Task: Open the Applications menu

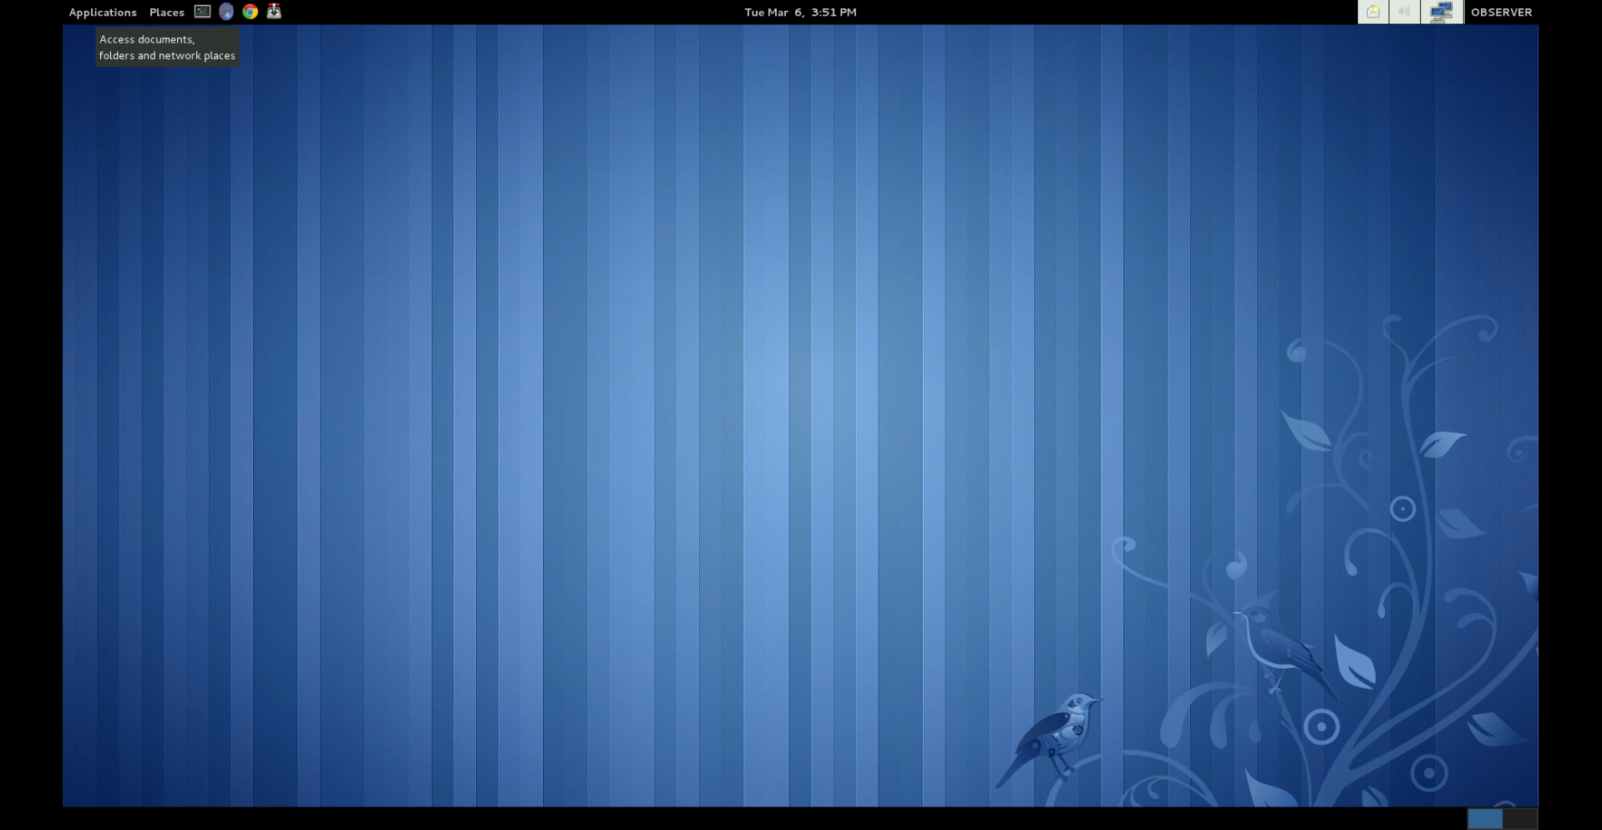Action: click(x=103, y=12)
